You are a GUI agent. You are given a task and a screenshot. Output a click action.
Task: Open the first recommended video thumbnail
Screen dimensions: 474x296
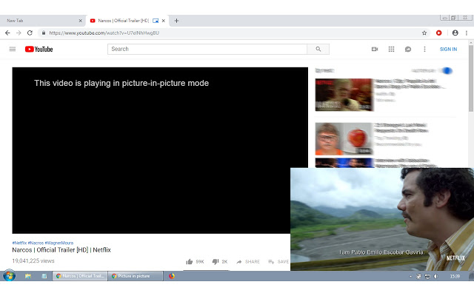344,95
